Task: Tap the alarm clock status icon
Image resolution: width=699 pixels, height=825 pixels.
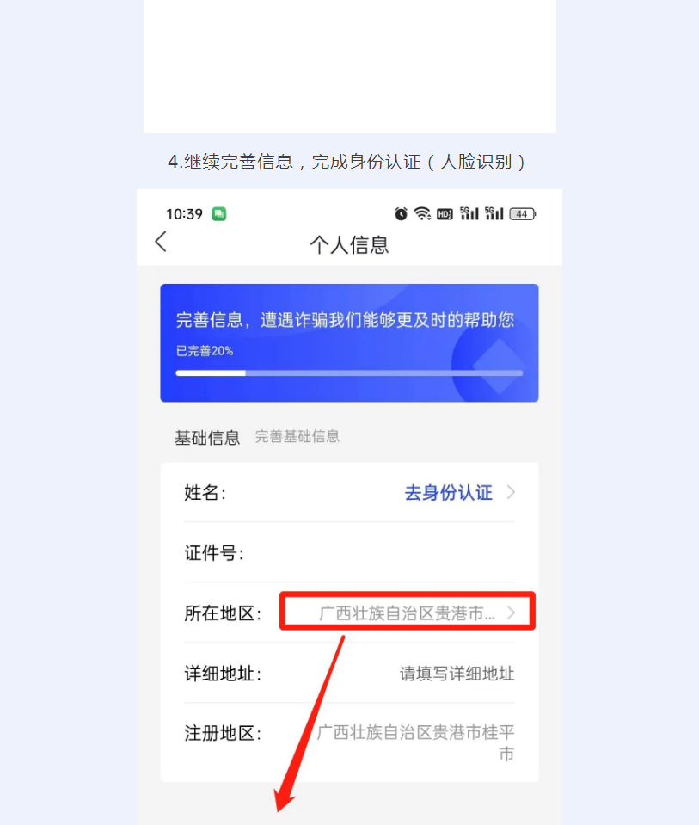Action: click(x=401, y=213)
